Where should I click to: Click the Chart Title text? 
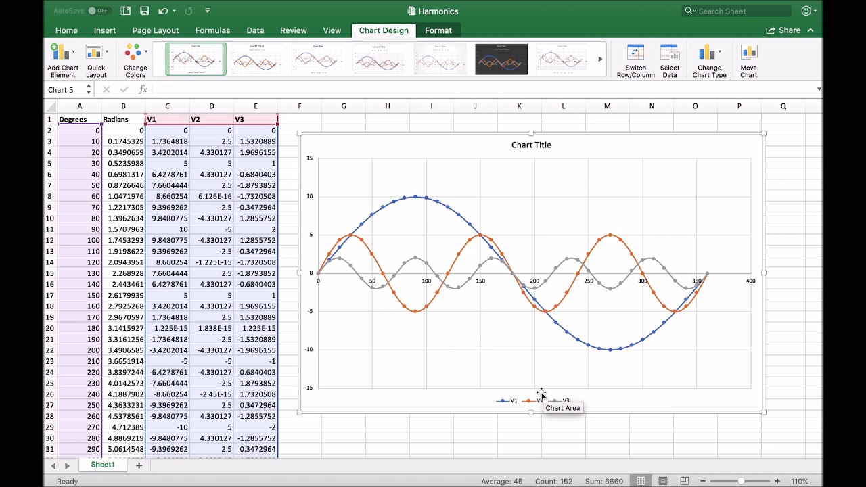(531, 145)
